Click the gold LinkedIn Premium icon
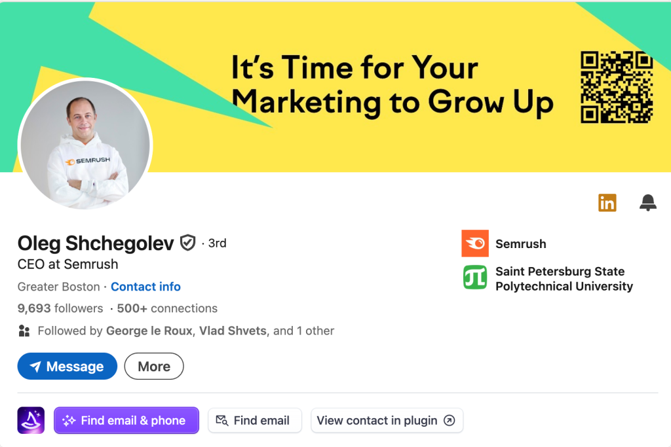Viewport: 671px width, 447px height. (607, 203)
